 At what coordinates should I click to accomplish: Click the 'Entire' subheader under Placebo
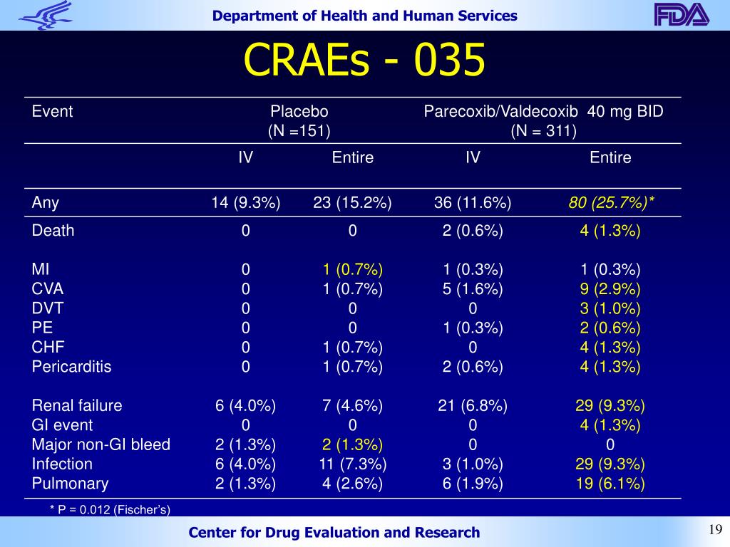352,157
